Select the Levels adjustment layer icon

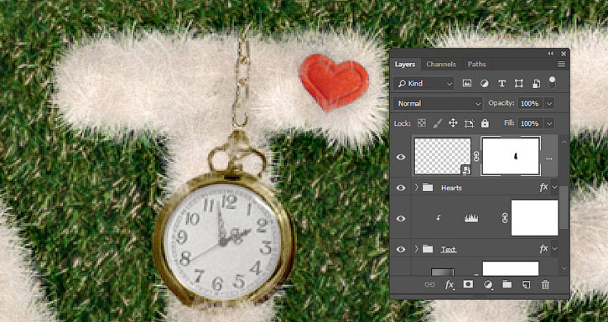[471, 218]
